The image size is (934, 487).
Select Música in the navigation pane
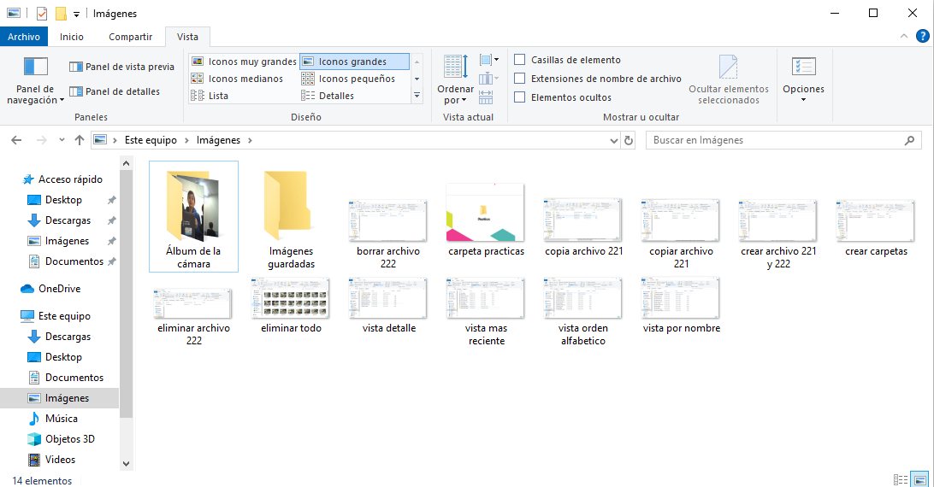[x=61, y=419]
